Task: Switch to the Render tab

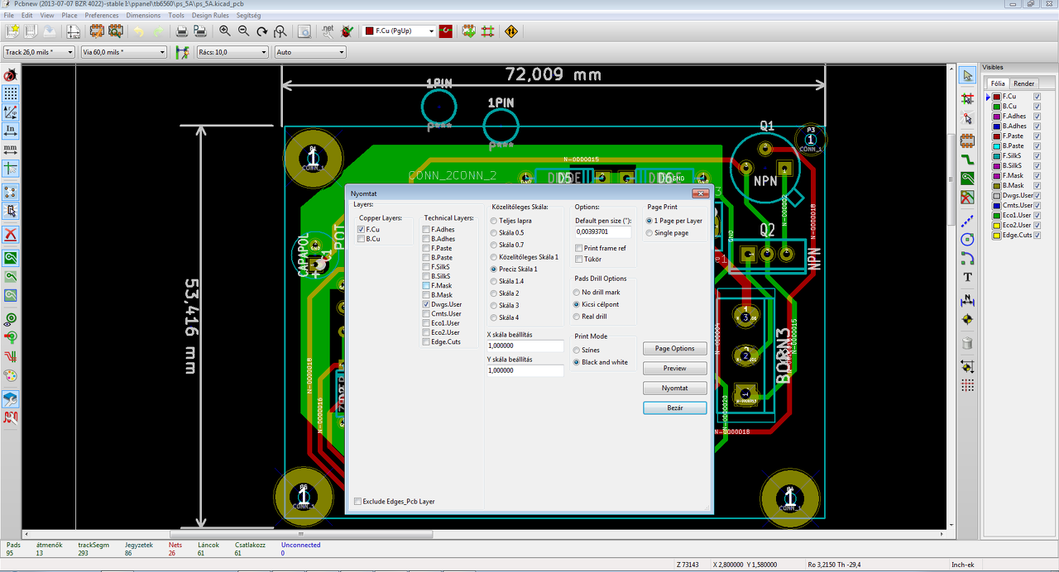Action: click(x=1023, y=83)
